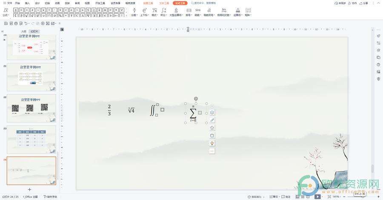Click the brush style icon beside the equation
Viewport: 383px width, 200px height.
212,120
